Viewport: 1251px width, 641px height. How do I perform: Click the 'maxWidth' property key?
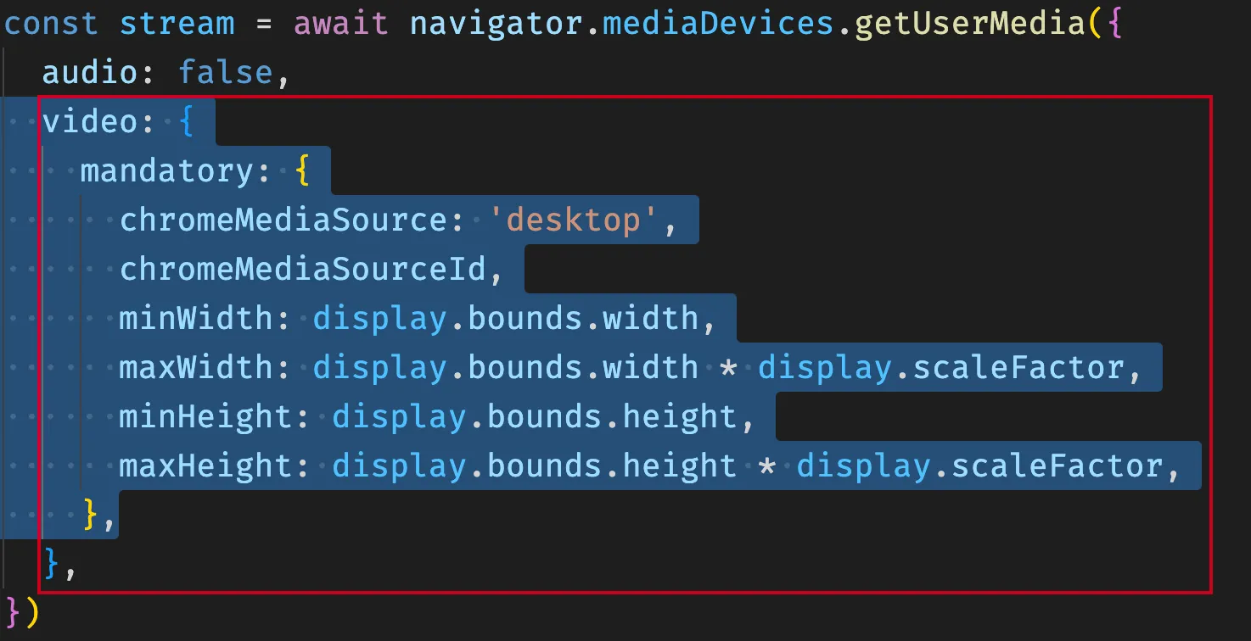pyautogui.click(x=196, y=368)
